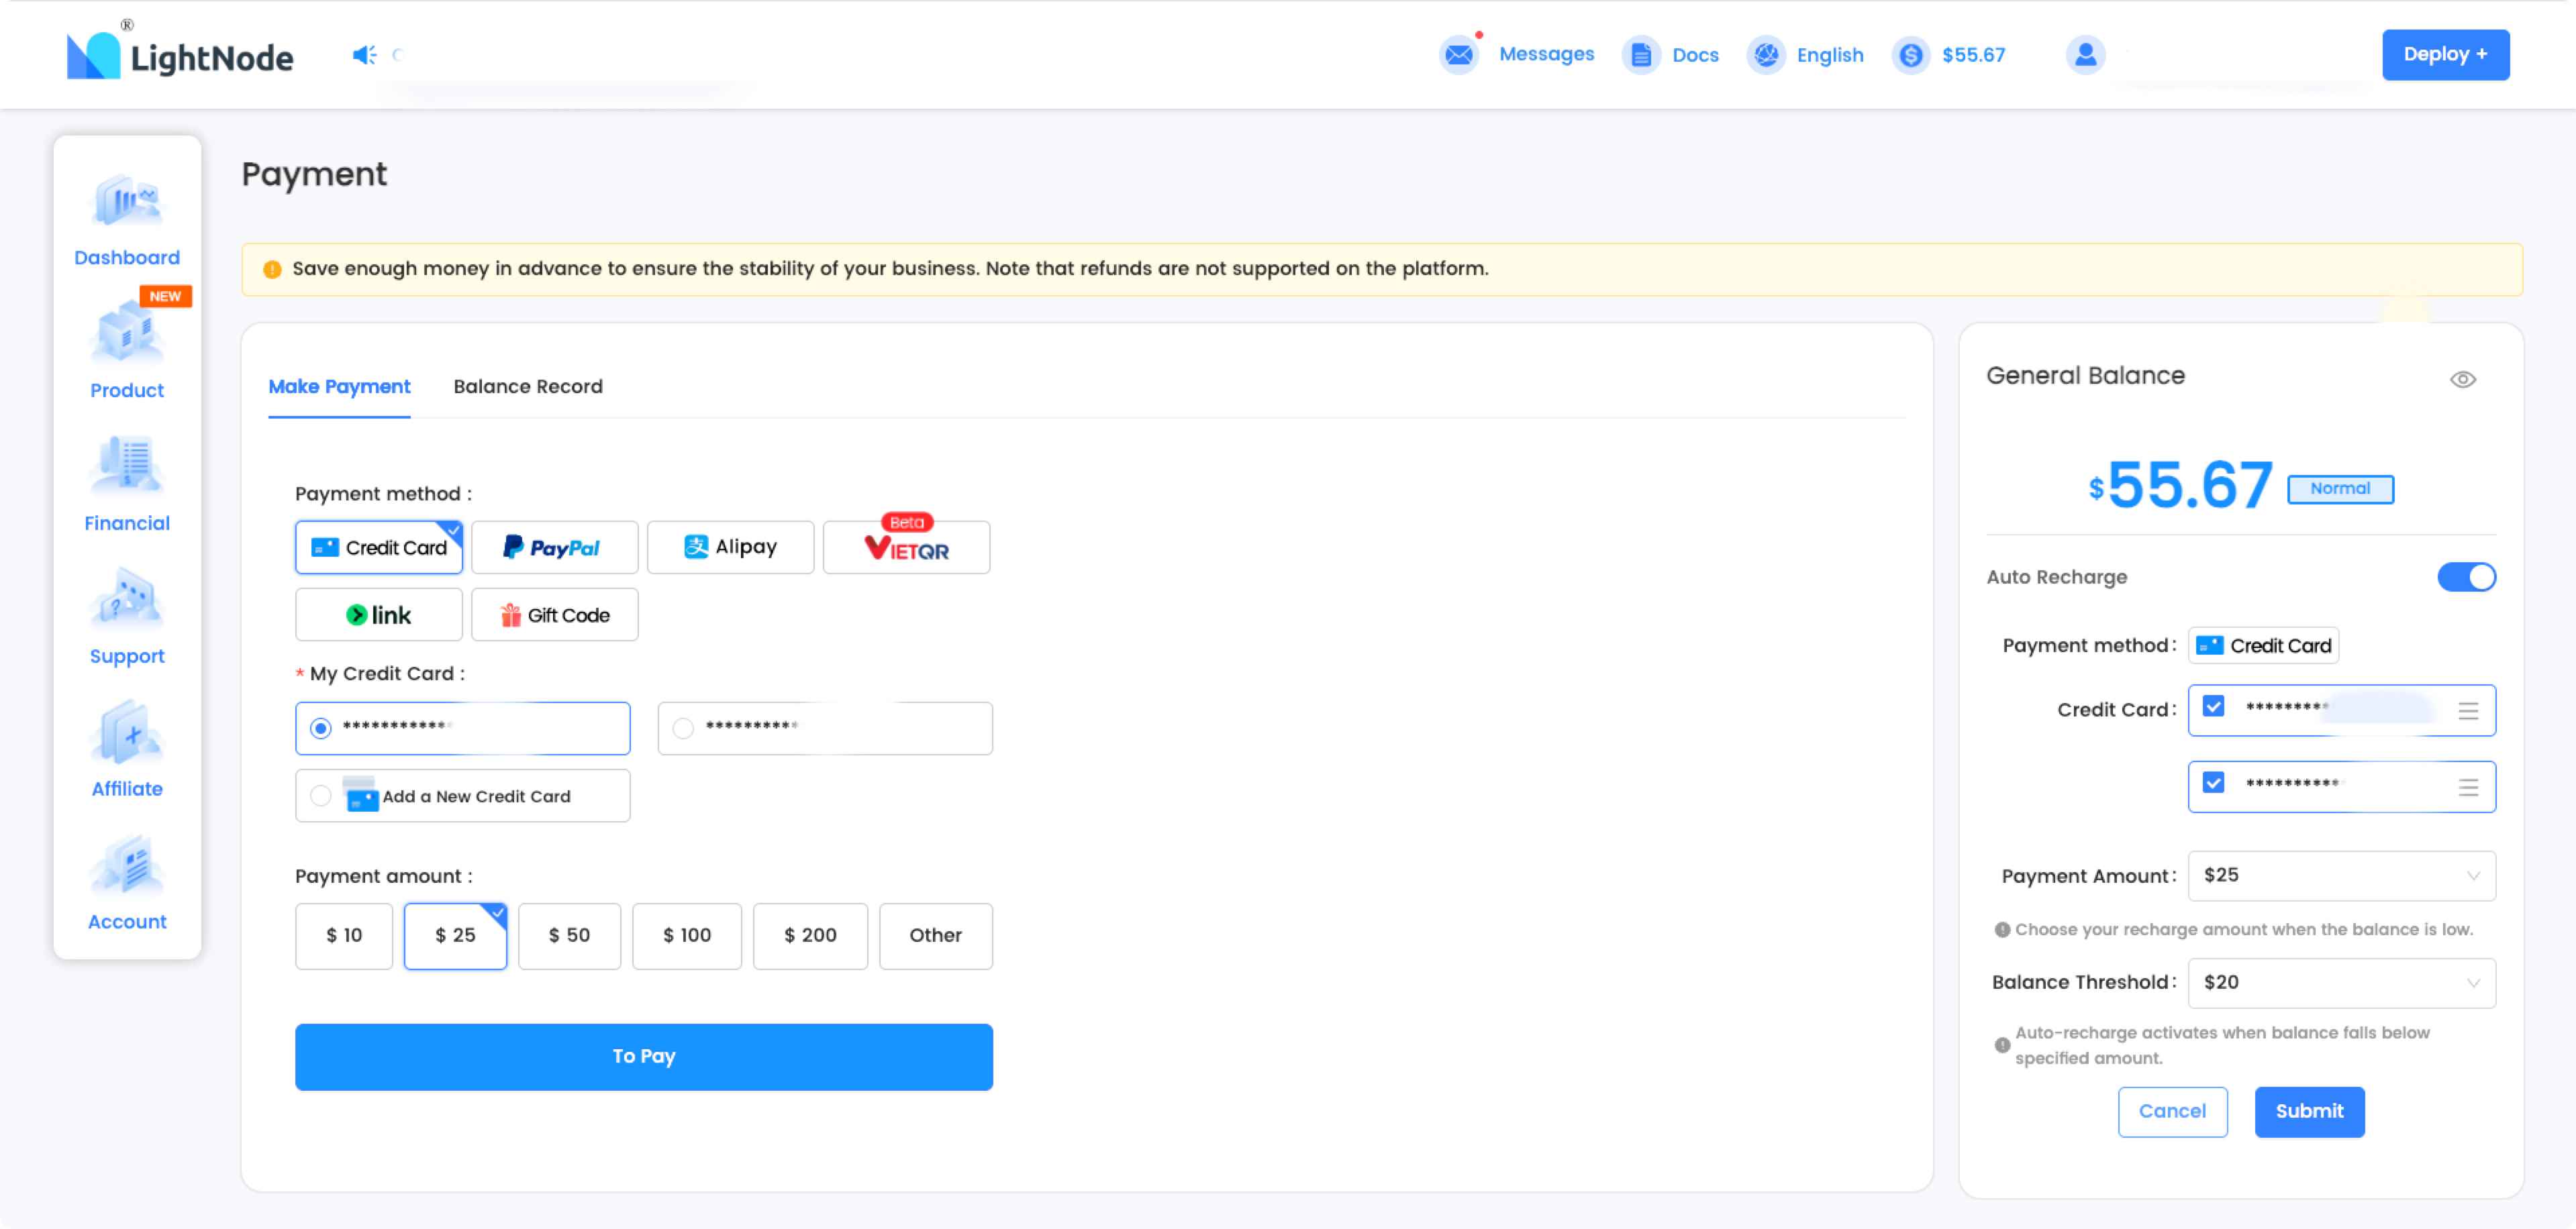
Task: Open the English language selector
Action: [x=1807, y=55]
